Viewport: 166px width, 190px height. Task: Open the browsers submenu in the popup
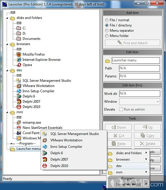point(128,159)
